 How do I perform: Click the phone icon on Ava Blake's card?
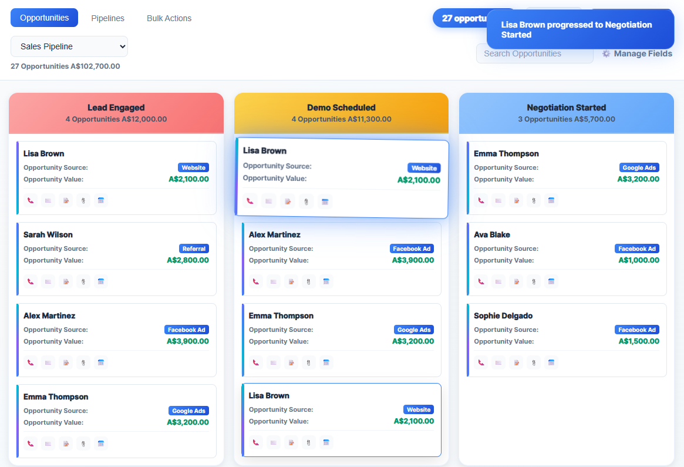click(480, 281)
